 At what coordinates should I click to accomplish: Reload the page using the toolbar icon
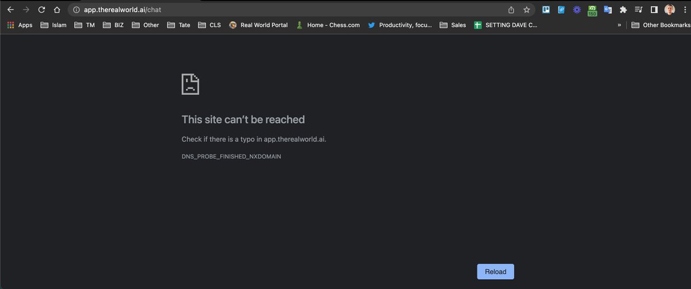41,10
